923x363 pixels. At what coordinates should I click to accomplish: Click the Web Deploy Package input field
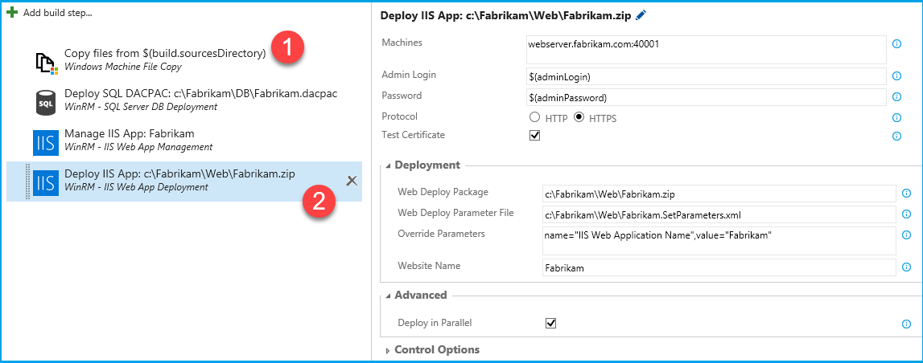click(719, 194)
